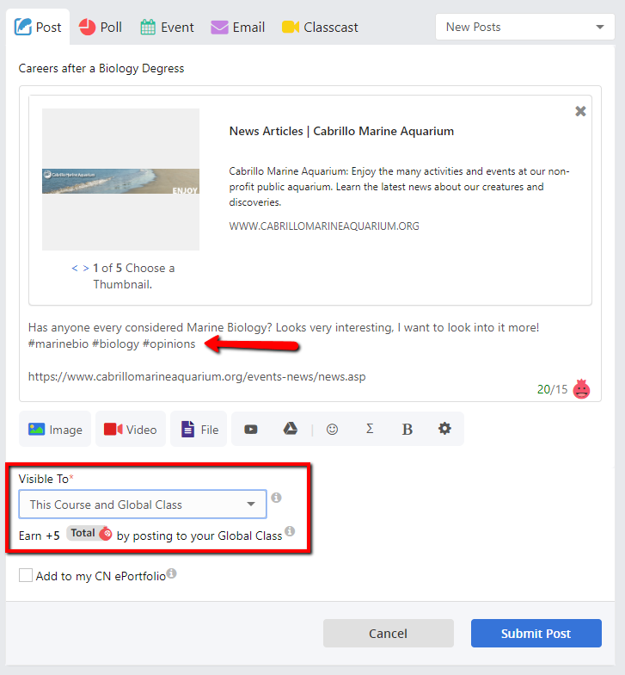Insert an equation with the sigma icon
This screenshot has width=625, height=675.
(x=370, y=429)
